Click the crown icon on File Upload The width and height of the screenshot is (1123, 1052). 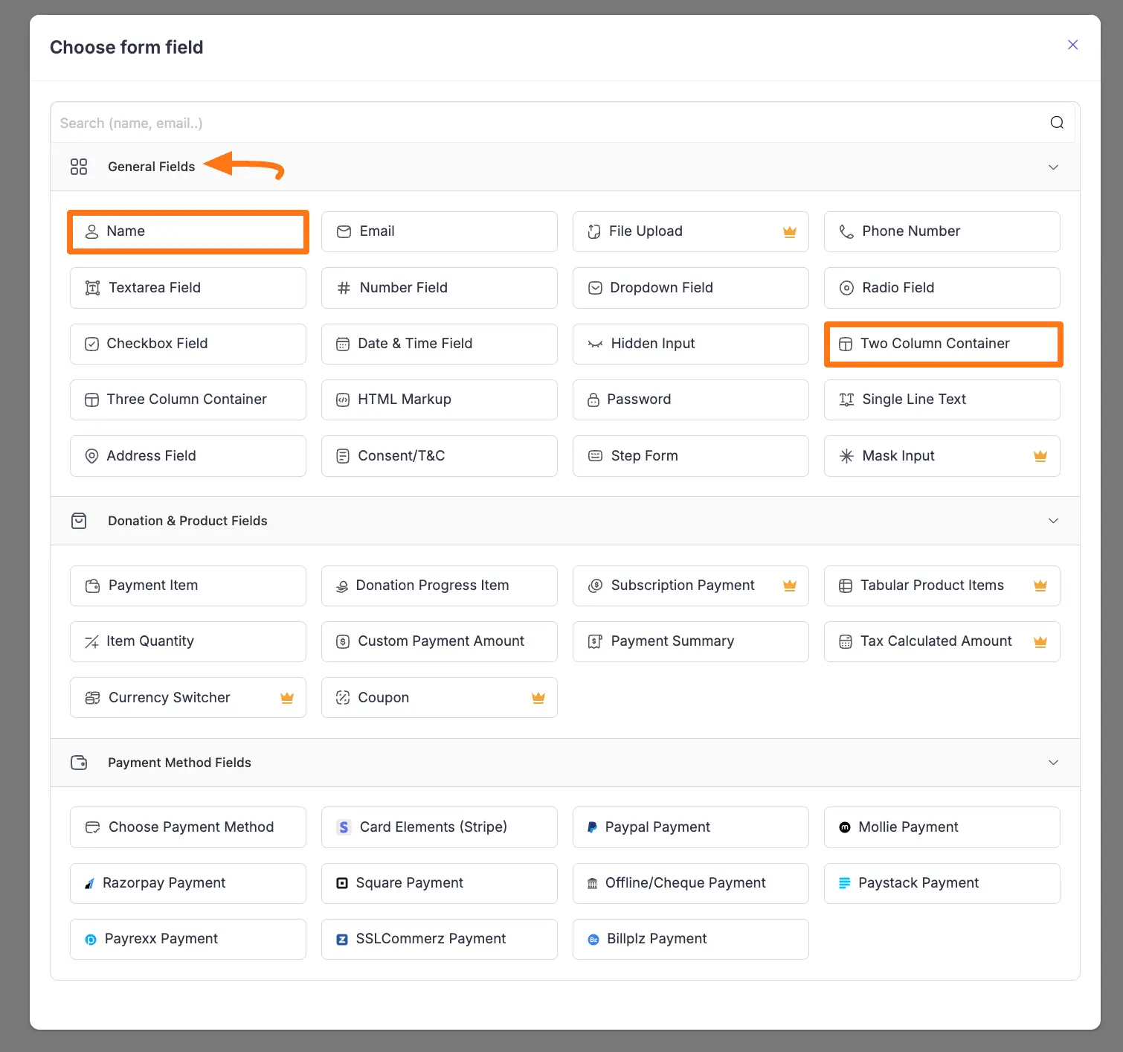tap(790, 232)
